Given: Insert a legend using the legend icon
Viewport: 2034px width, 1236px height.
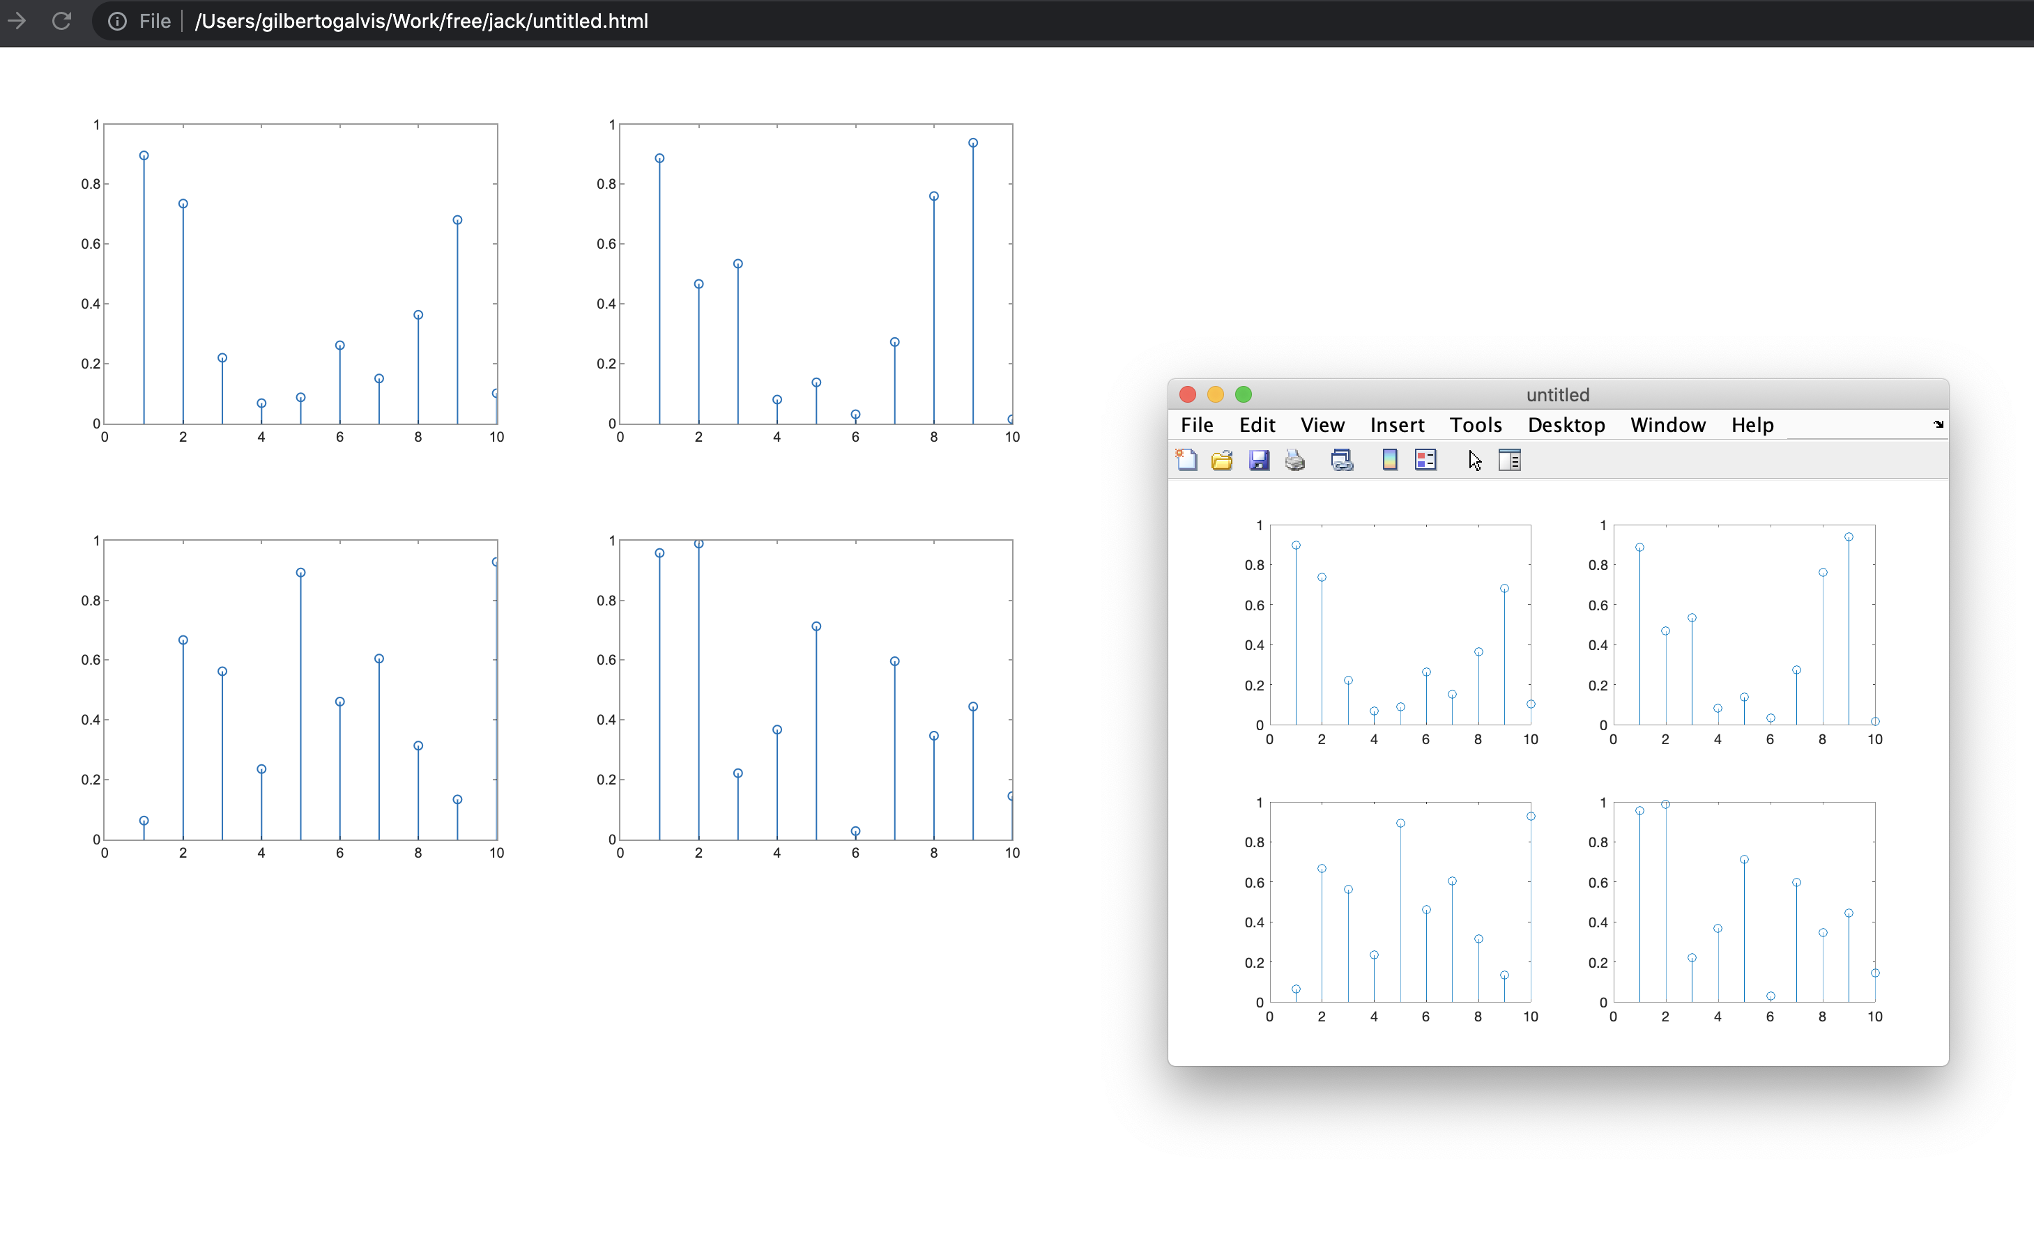Looking at the screenshot, I should (x=1425, y=460).
